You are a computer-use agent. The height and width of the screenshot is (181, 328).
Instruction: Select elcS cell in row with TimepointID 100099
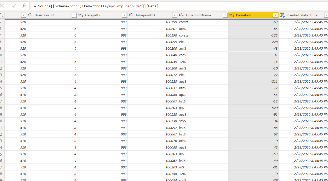point(203,42)
